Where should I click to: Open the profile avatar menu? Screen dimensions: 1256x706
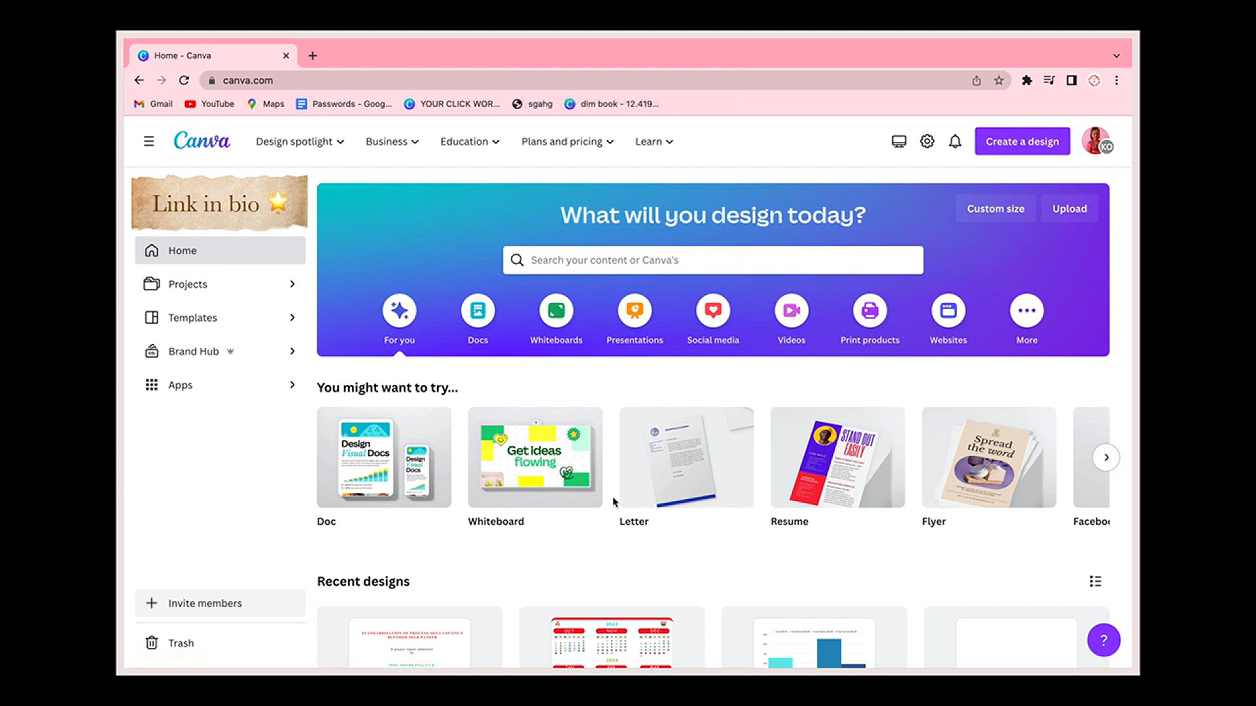click(x=1097, y=141)
